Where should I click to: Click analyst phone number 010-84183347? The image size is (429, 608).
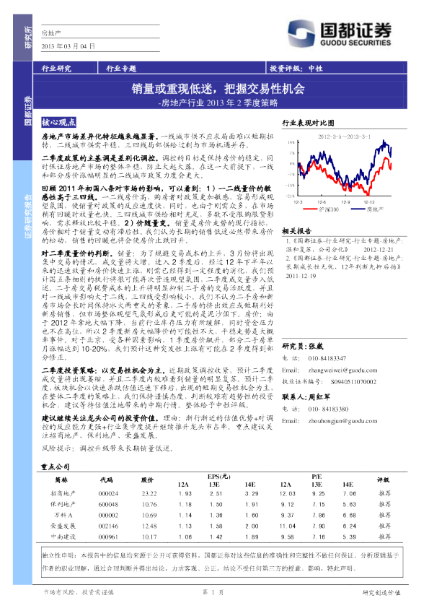coord(327,358)
